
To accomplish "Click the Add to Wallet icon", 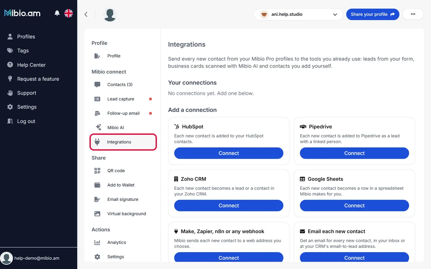I will (97, 185).
